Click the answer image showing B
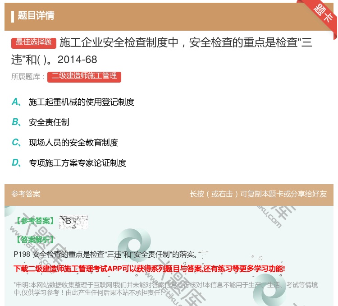 tap(73, 222)
